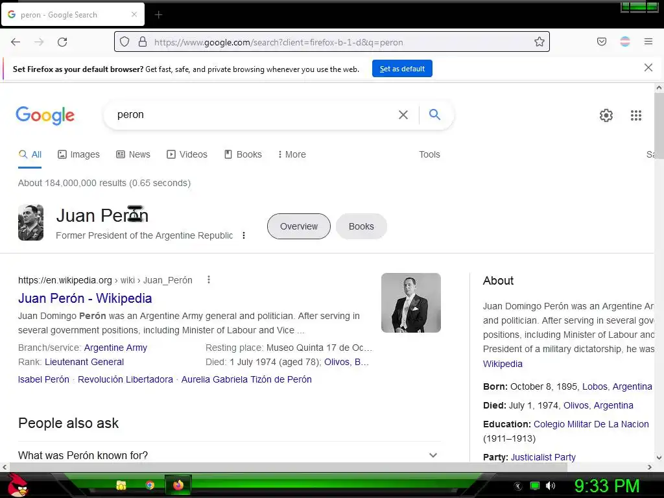Screen dimensions: 664x498
Task: Click the horizontal page scrollbar
Action: 288,467
